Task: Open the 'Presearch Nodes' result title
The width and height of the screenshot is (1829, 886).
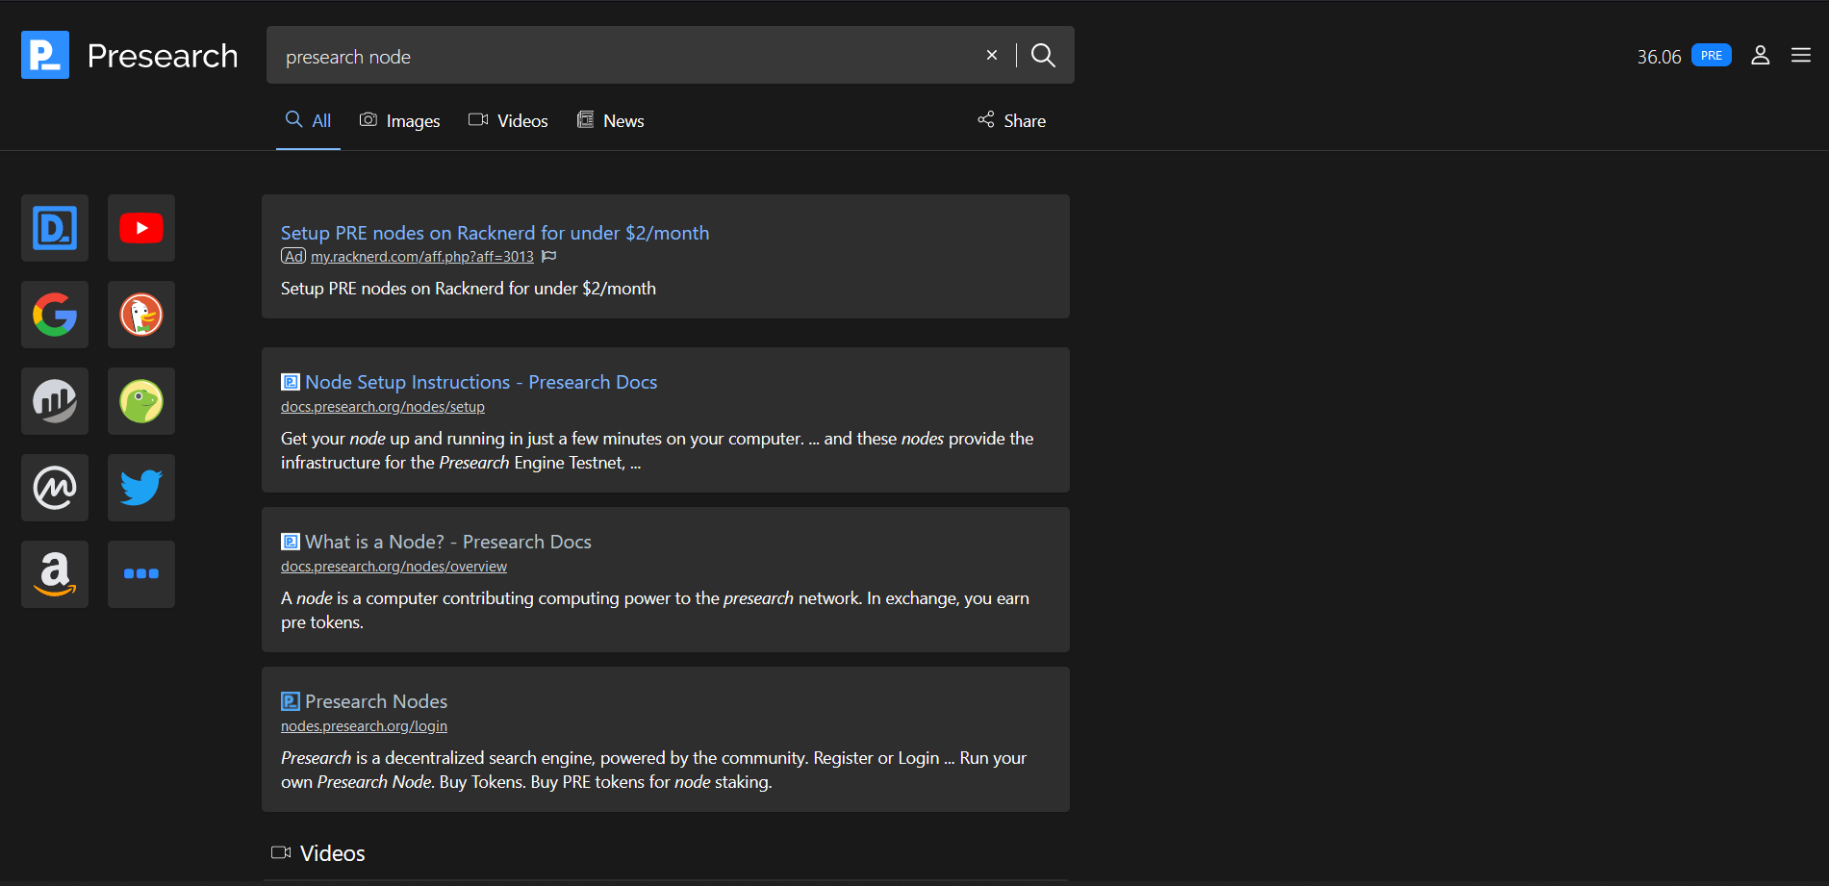Action: (x=376, y=701)
